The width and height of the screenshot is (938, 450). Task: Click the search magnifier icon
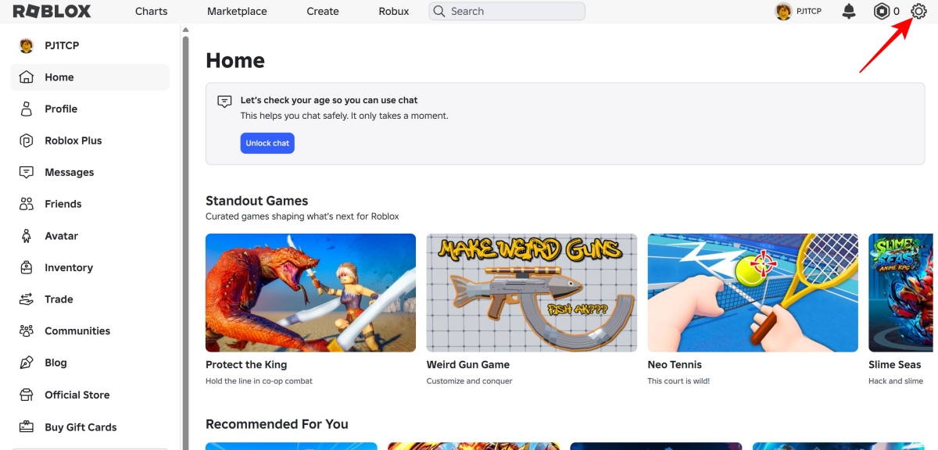pyautogui.click(x=439, y=11)
